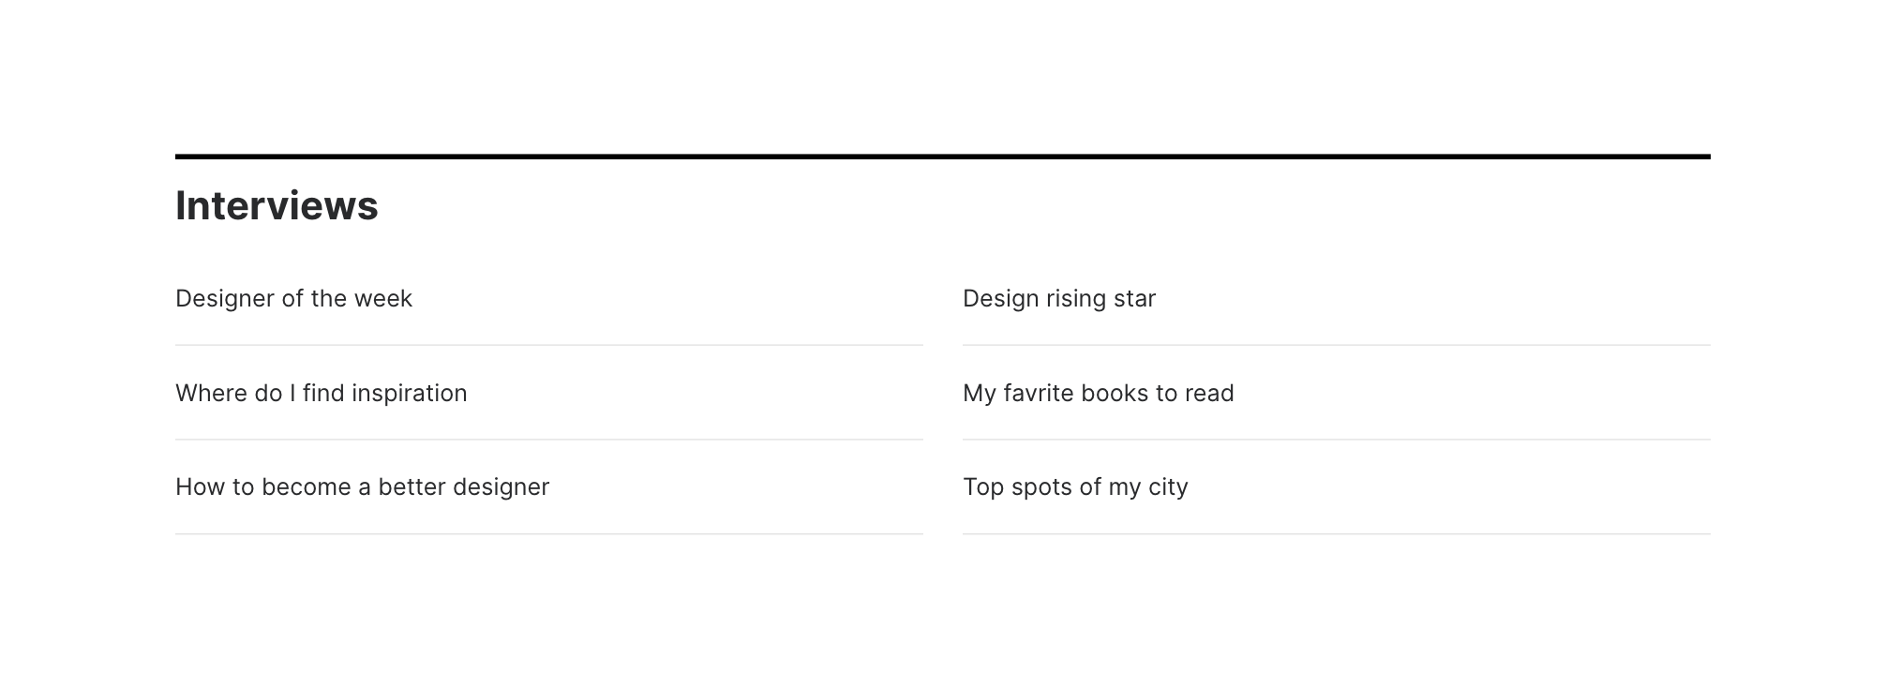Select the first article in the left column
Image resolution: width=1886 pixels, height=688 pixels.
click(293, 298)
